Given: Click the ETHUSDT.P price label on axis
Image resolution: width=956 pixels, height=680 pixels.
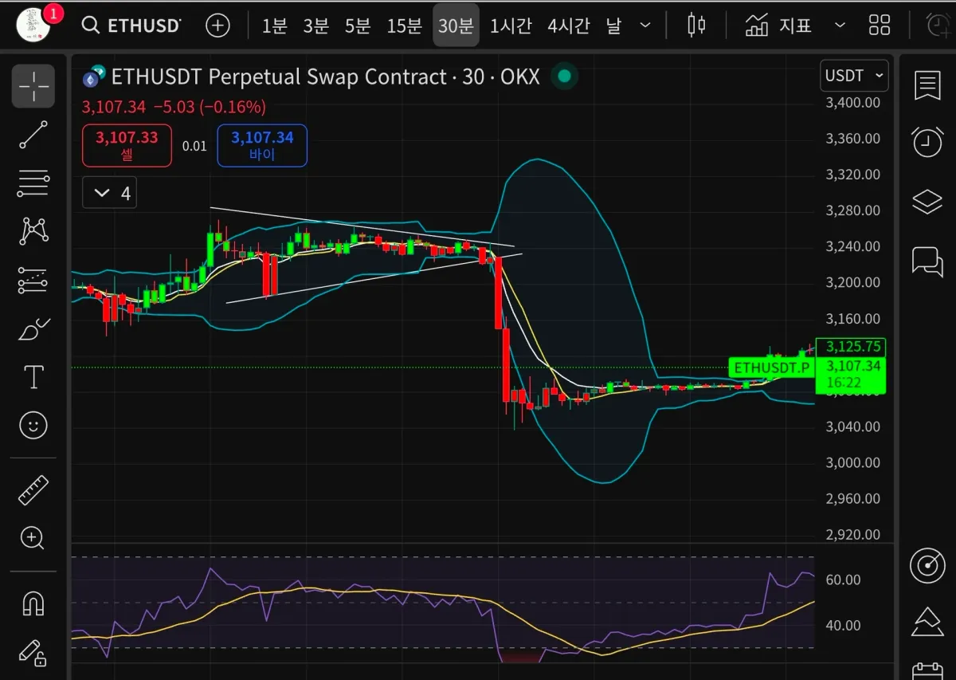Looking at the screenshot, I should (772, 368).
